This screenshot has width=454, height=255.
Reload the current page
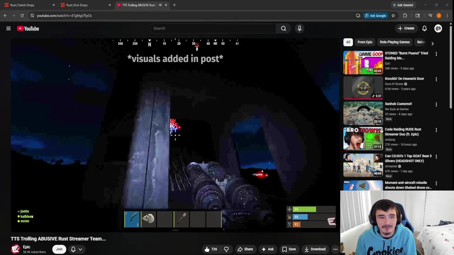coord(22,16)
